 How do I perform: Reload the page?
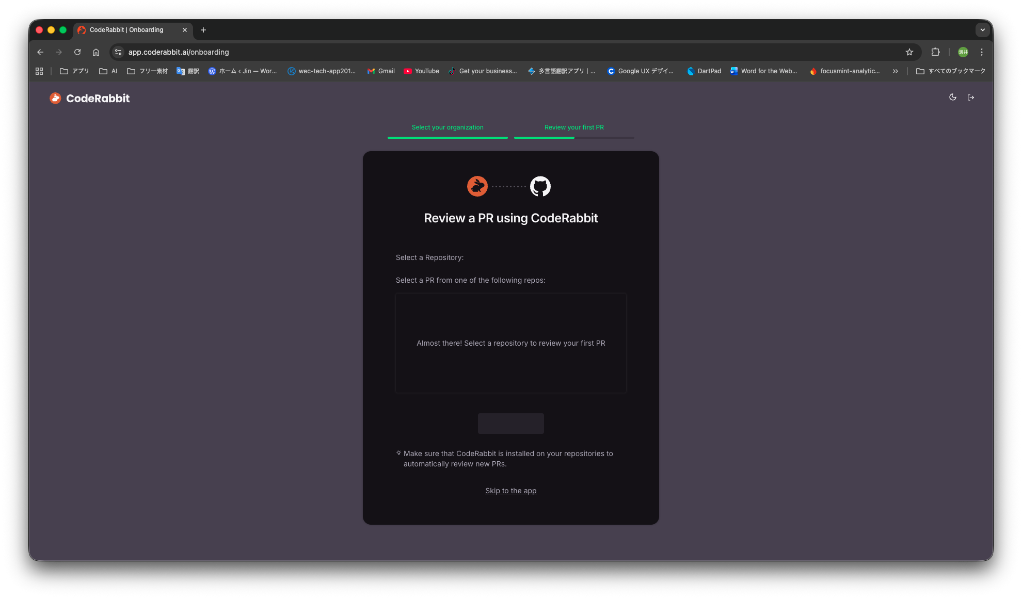click(x=77, y=52)
